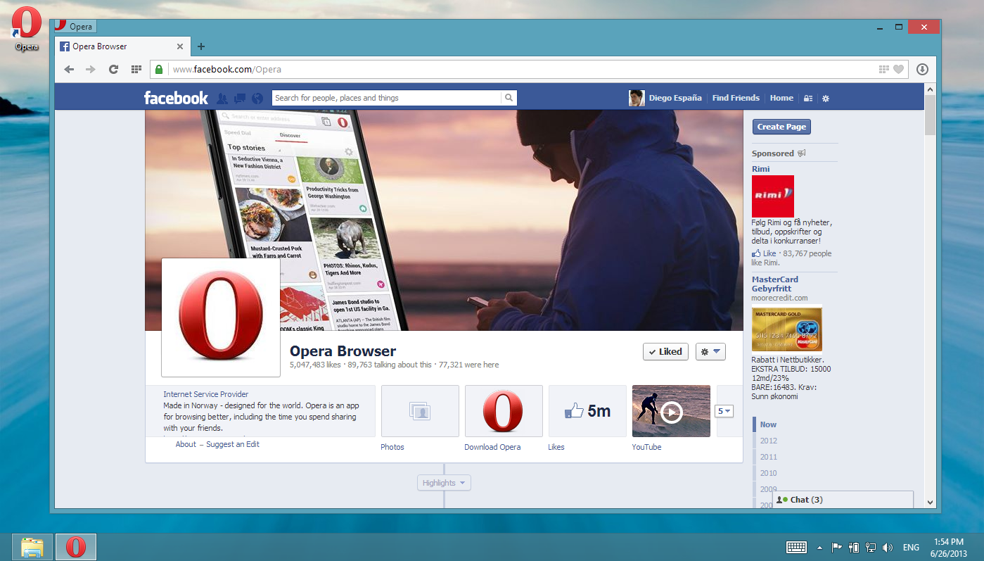Open the downloads icon in toolbar
This screenshot has height=561, width=984.
922,69
